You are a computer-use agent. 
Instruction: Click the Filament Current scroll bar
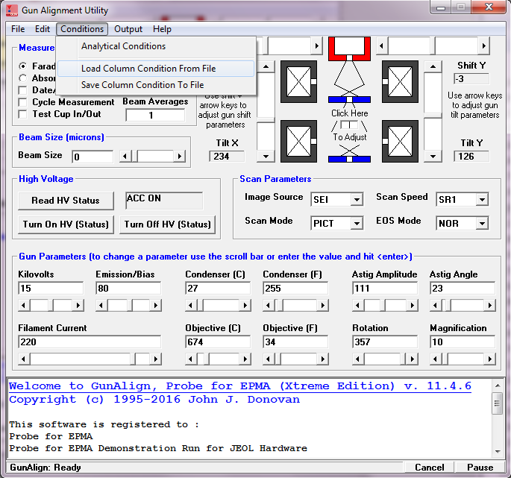tap(90, 359)
